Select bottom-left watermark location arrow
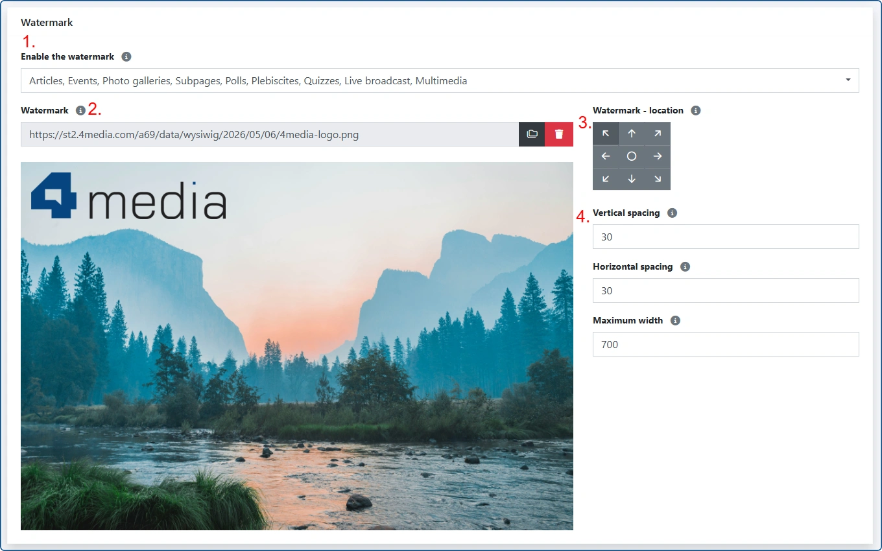 pos(606,179)
